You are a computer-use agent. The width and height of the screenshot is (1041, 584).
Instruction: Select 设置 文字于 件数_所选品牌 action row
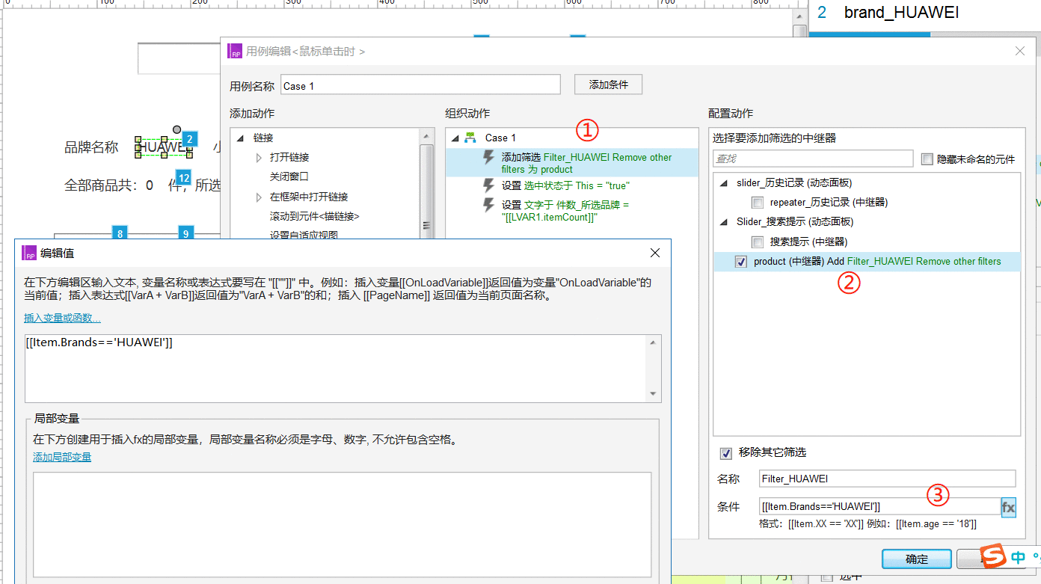[x=572, y=210]
